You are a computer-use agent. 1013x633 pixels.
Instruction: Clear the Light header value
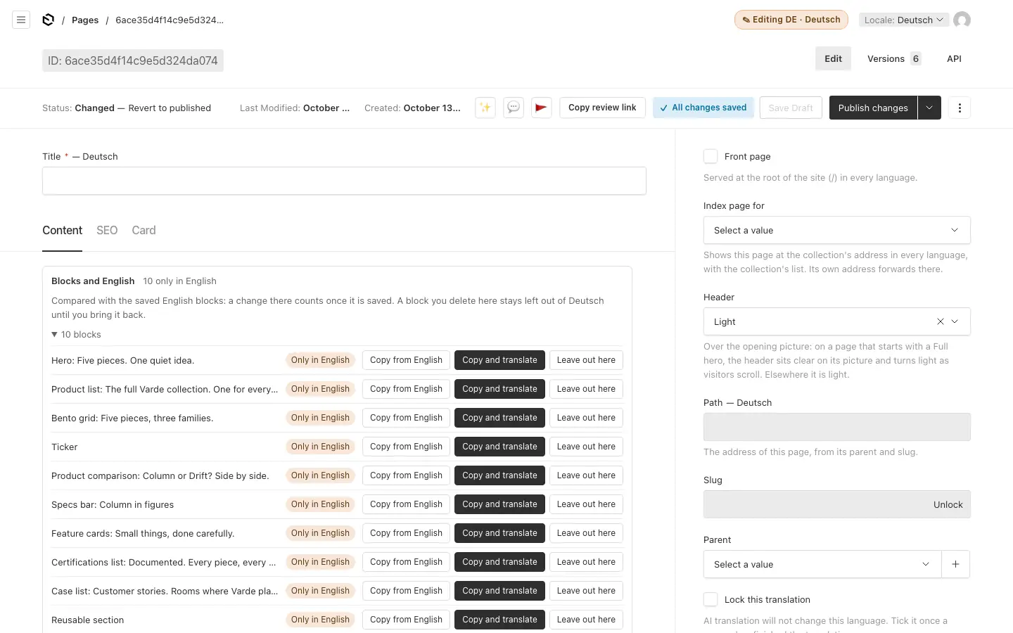click(x=941, y=321)
